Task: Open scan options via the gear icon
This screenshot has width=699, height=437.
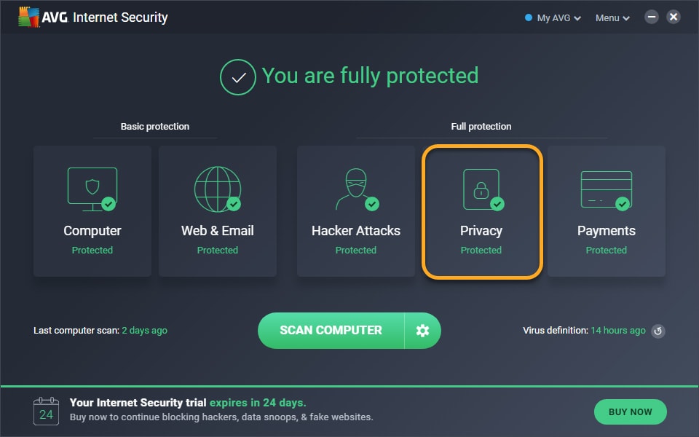Action: [422, 330]
